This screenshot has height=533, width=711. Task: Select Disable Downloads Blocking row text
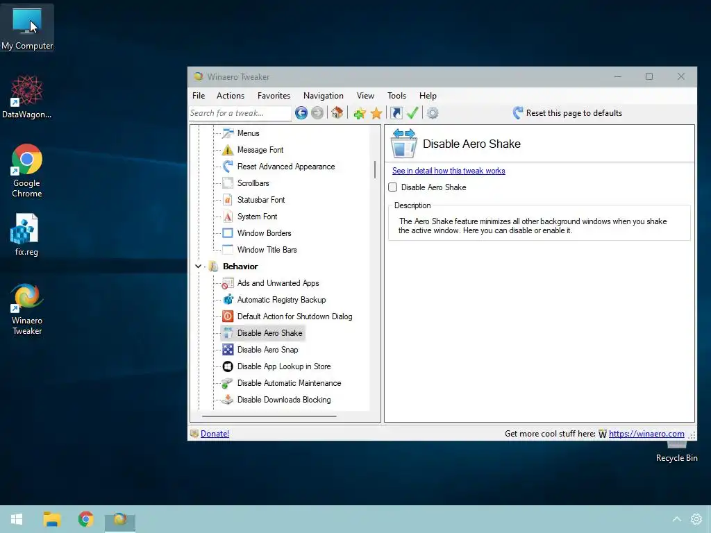(284, 400)
